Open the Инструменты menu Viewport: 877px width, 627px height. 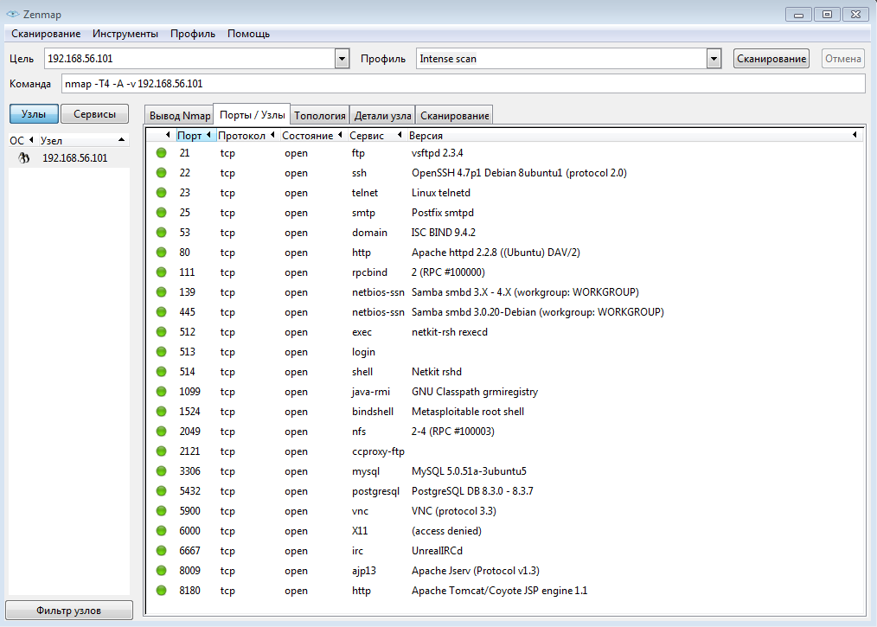click(125, 34)
